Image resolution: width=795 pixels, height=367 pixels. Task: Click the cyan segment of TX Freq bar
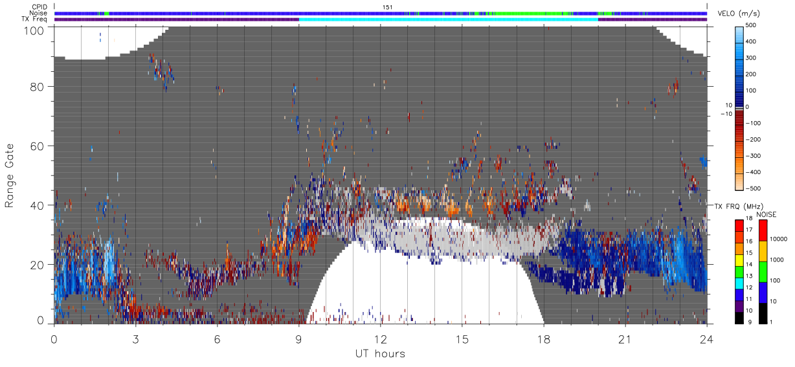tap(448, 19)
